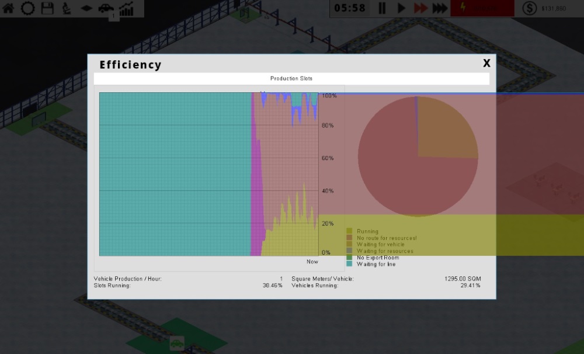
Task: Pause the game simulation
Action: 382,8
